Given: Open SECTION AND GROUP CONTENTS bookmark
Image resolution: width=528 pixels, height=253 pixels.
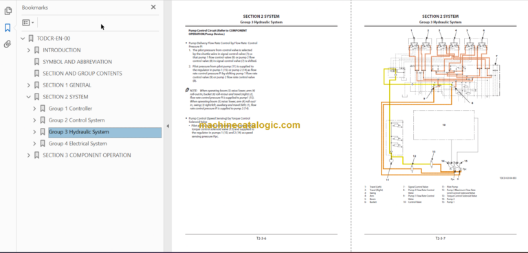Looking at the screenshot, I should 82,74.
